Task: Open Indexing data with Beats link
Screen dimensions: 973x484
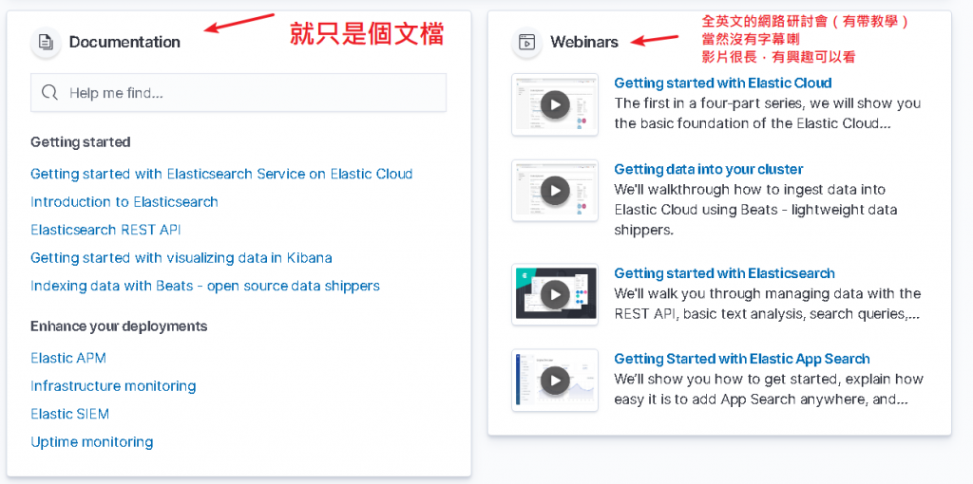Action: click(x=205, y=286)
